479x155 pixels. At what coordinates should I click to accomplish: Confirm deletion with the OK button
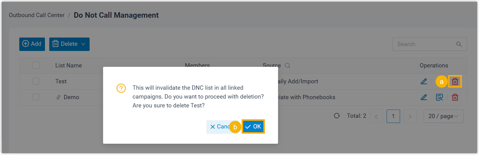coord(253,127)
